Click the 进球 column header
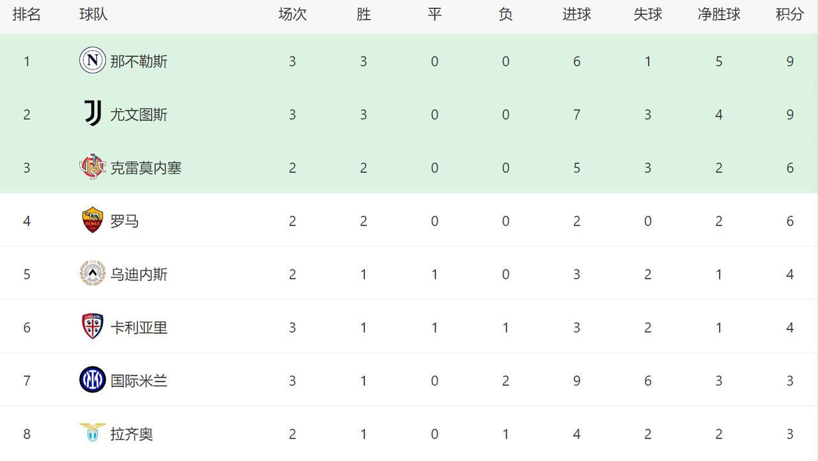This screenshot has width=818, height=461. tap(576, 15)
